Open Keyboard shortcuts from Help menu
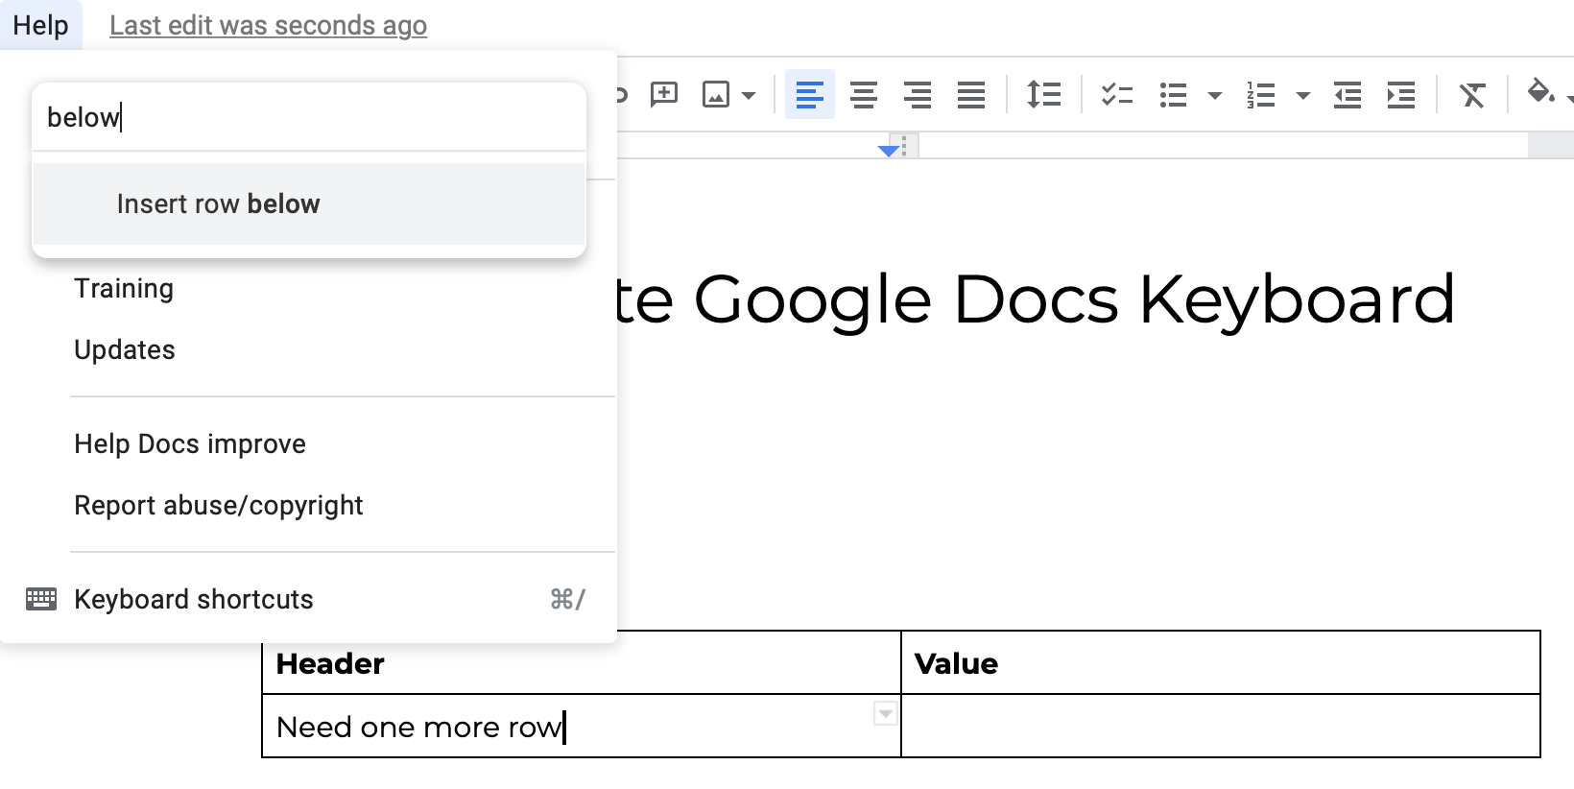 (x=307, y=599)
